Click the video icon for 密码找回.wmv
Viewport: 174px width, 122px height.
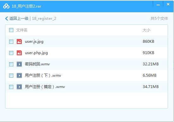tap(19, 64)
